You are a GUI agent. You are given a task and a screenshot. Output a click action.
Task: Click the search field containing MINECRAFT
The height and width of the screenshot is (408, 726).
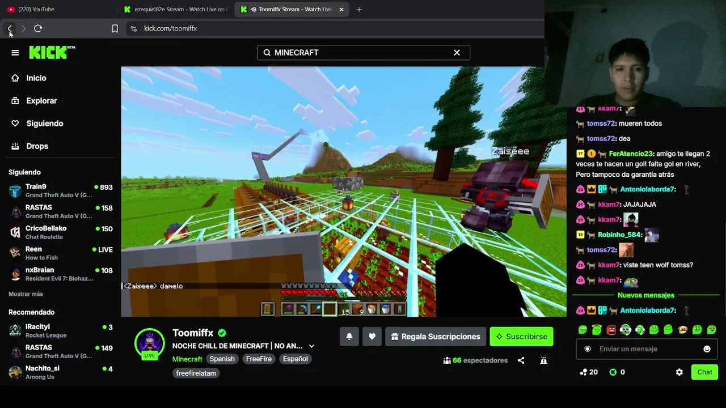pos(364,52)
